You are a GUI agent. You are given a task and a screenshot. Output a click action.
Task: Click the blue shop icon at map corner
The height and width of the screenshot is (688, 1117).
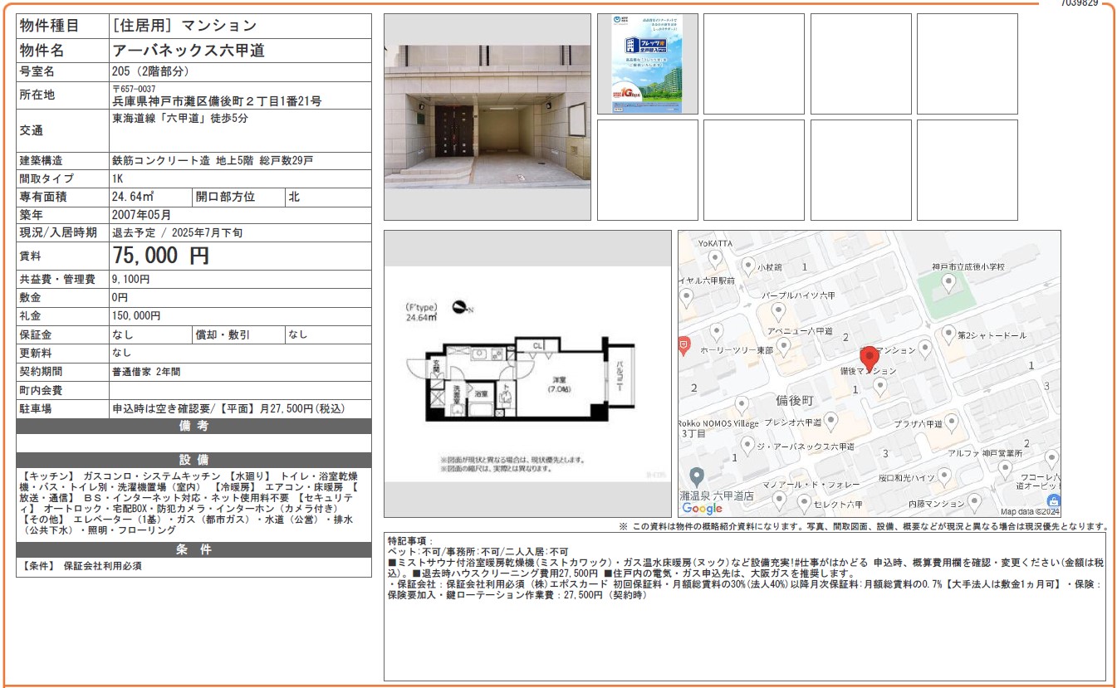pos(1053,500)
